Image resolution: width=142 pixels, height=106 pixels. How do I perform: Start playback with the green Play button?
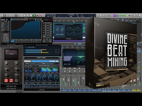click(x=34, y=16)
